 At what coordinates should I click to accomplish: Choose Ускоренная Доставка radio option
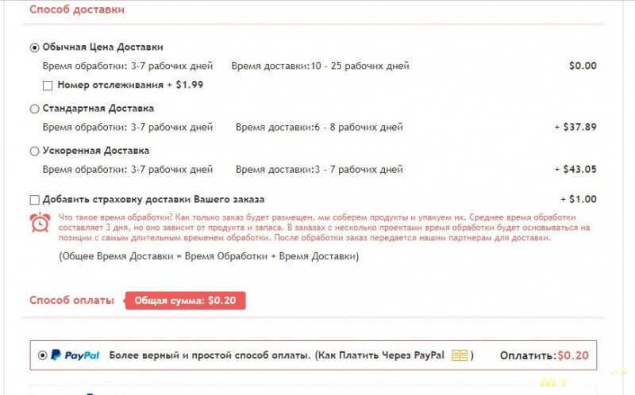(34, 151)
